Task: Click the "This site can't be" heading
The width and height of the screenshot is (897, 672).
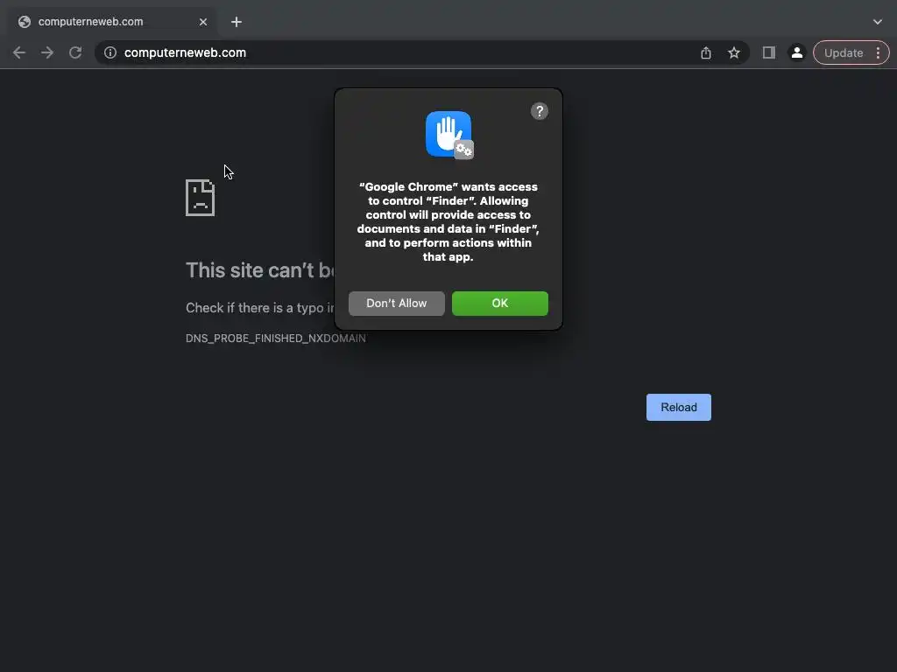Action: point(259,270)
